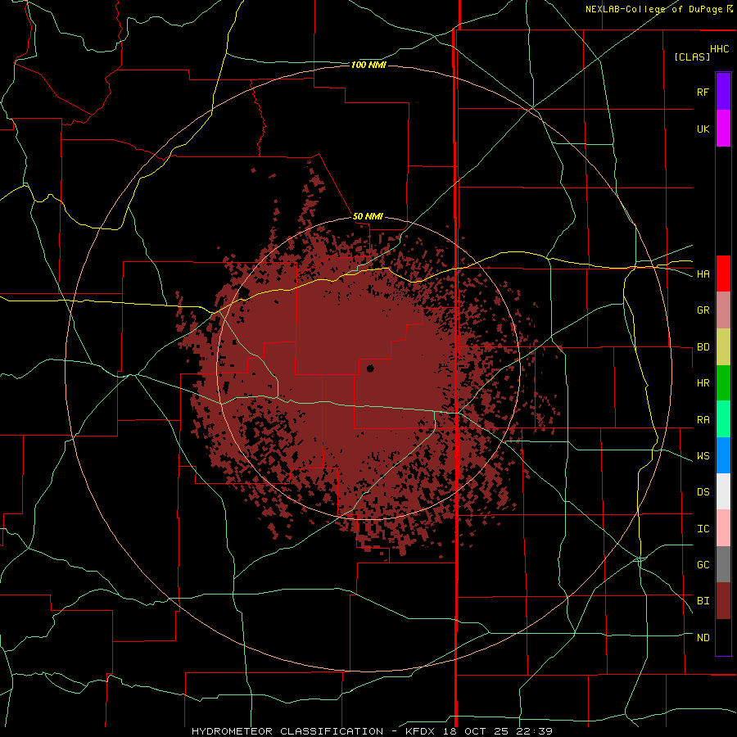The height and width of the screenshot is (737, 737).
Task: Click the GR legend label
Action: tap(703, 310)
